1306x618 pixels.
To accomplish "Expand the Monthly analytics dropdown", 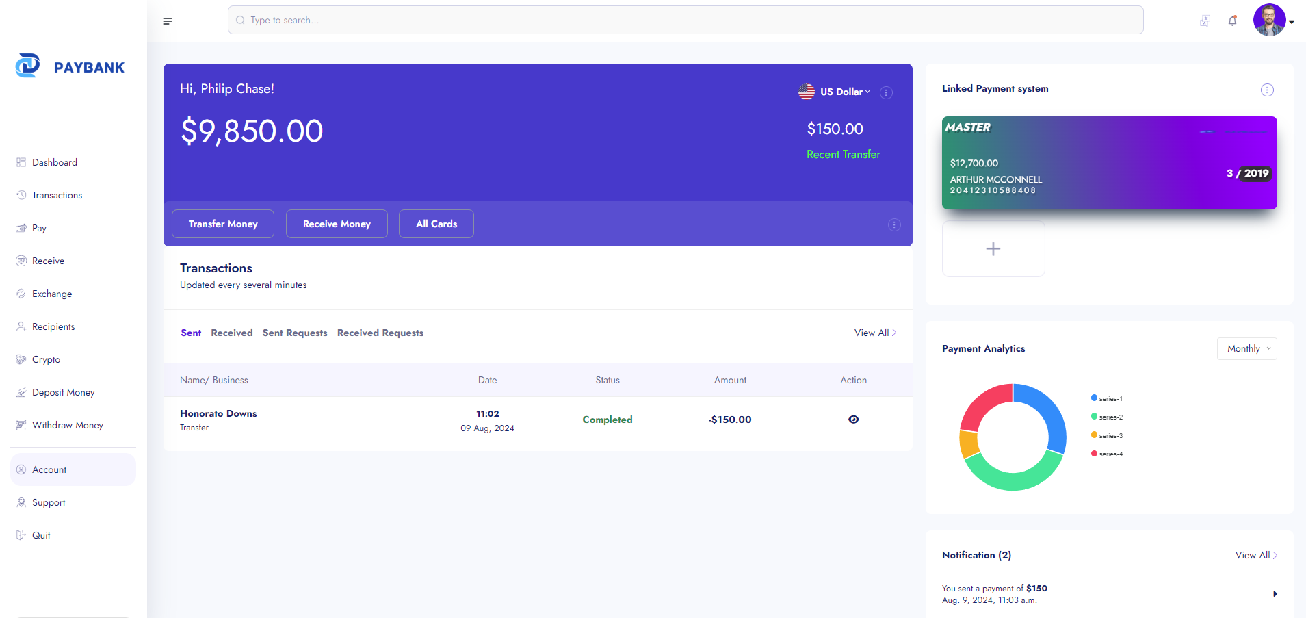I will (x=1246, y=348).
